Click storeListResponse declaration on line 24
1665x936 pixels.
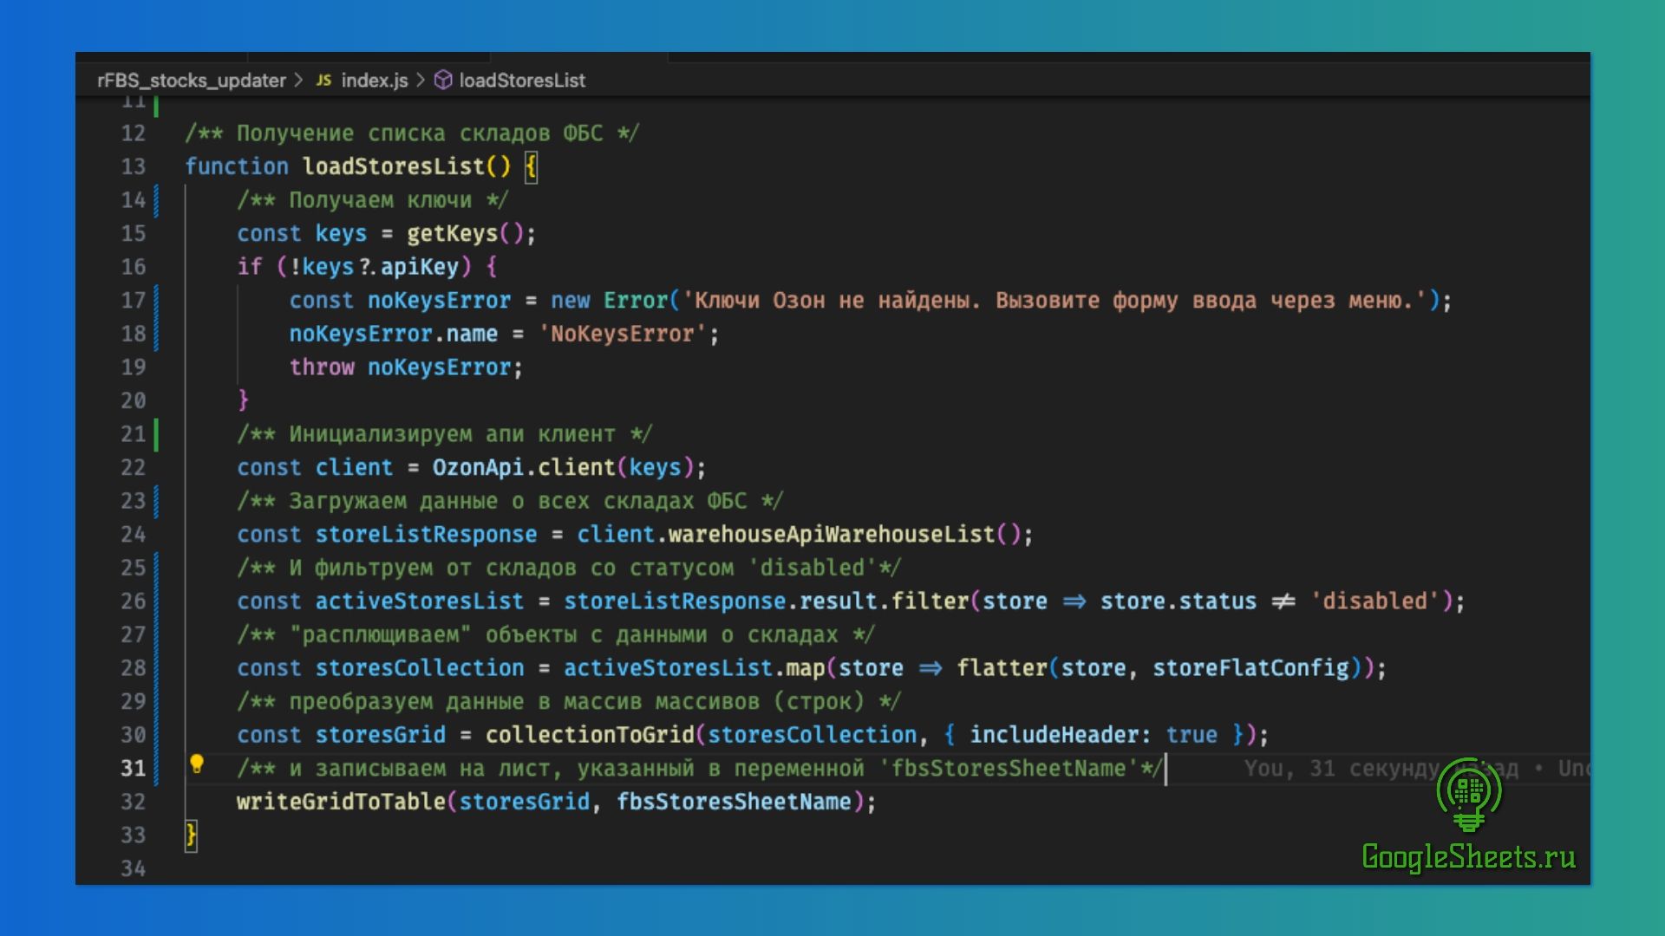426,535
